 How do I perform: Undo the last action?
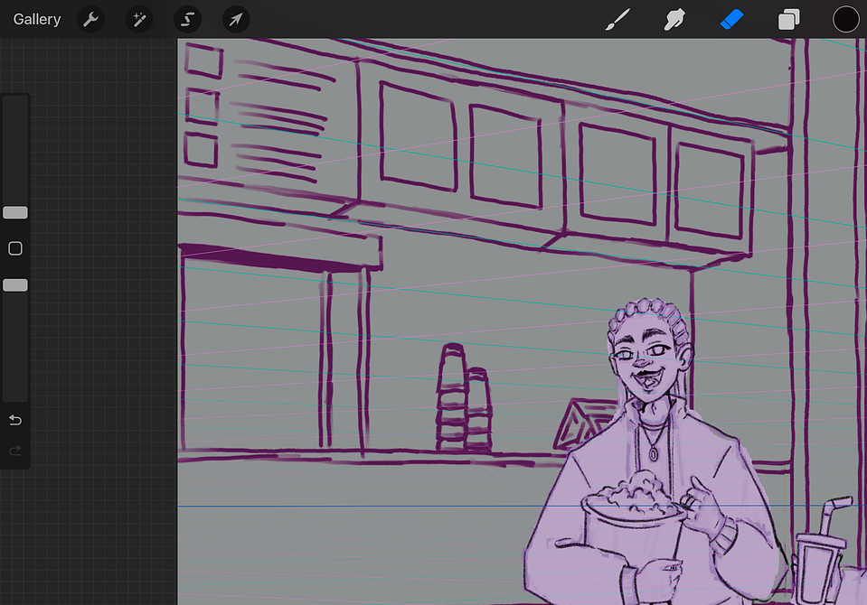(x=15, y=421)
